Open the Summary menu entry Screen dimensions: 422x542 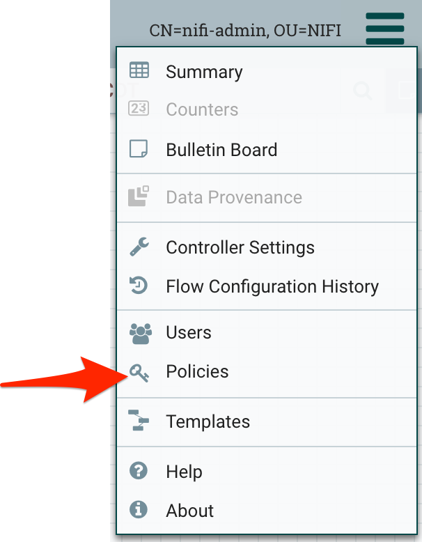pyautogui.click(x=204, y=72)
